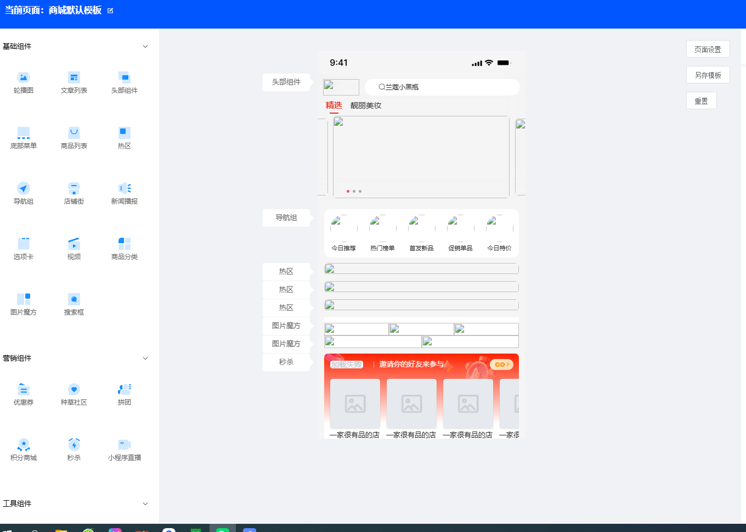This screenshot has width=746, height=532.
Task: Collapse the 基础组件 section
Action: (x=145, y=47)
